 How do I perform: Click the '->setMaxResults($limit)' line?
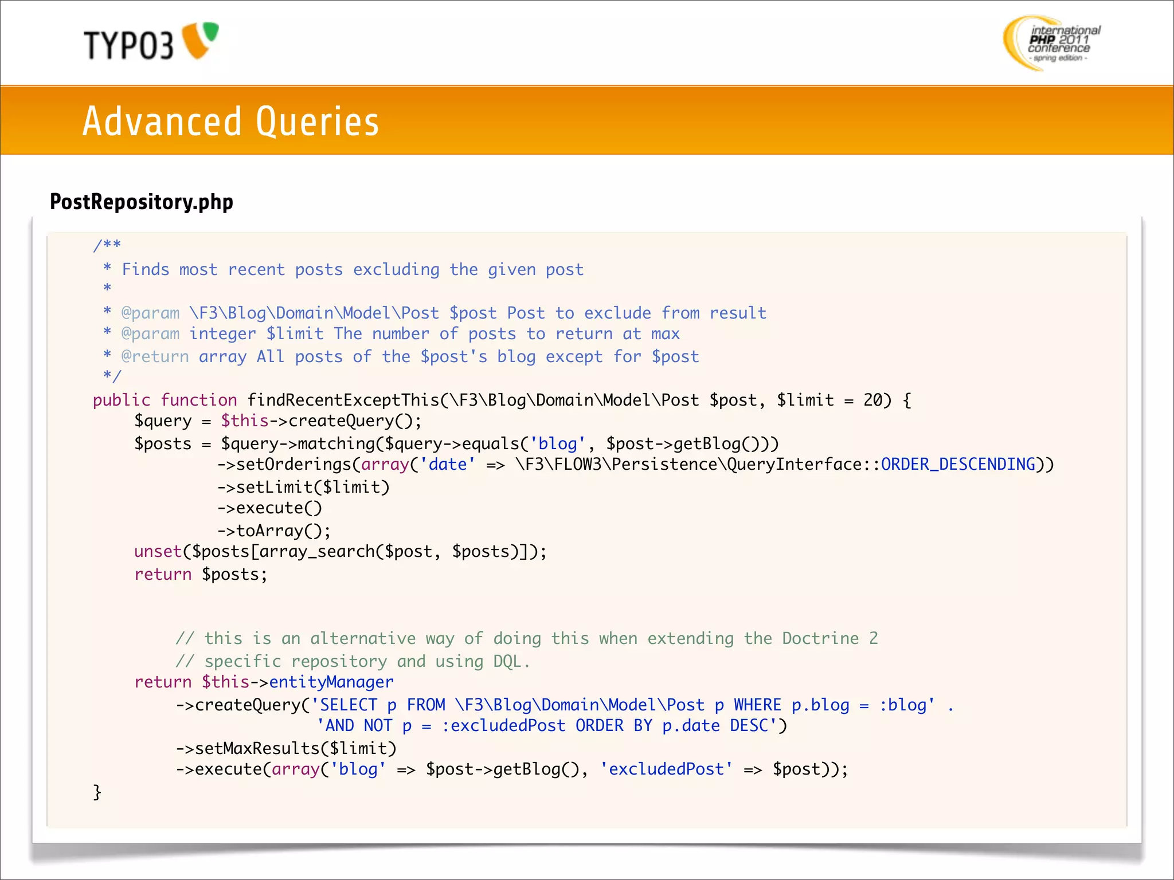click(x=286, y=748)
